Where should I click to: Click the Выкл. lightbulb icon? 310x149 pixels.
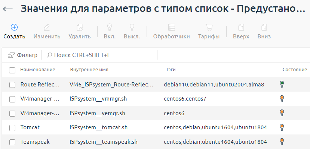click(132, 27)
